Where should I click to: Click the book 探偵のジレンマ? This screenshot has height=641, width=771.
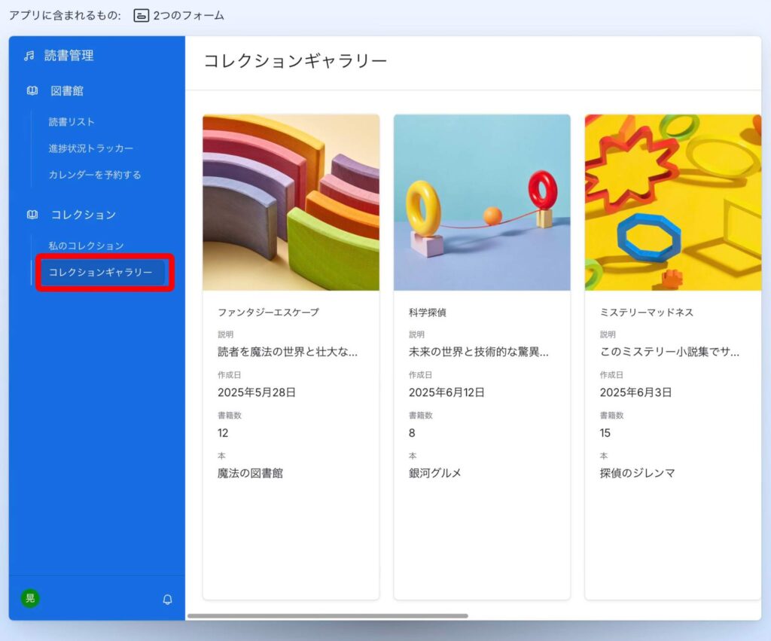(x=637, y=473)
